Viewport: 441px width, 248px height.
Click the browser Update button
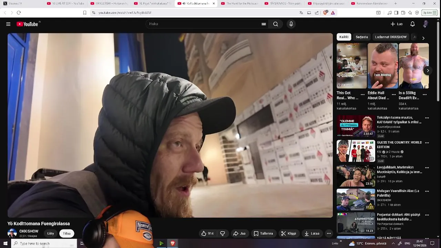click(430, 13)
